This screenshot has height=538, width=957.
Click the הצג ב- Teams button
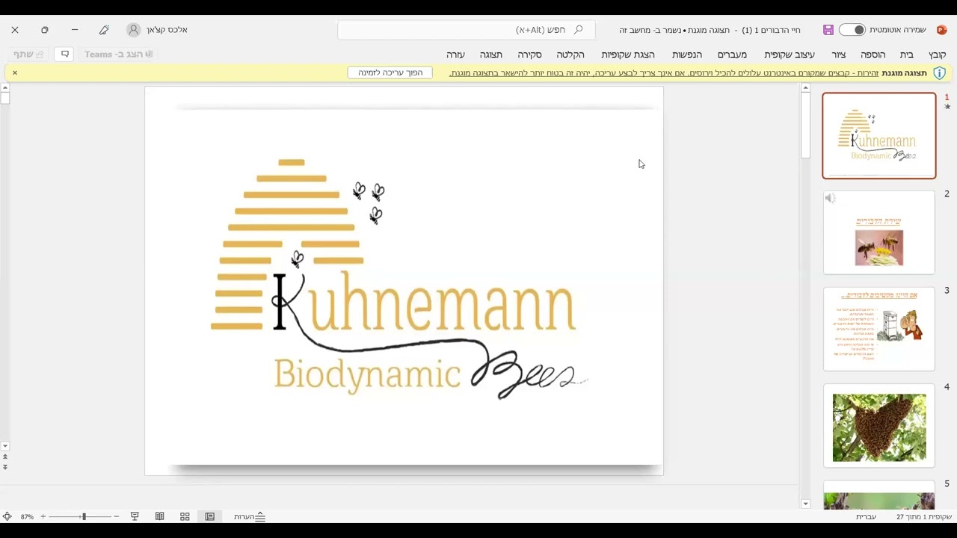(119, 55)
